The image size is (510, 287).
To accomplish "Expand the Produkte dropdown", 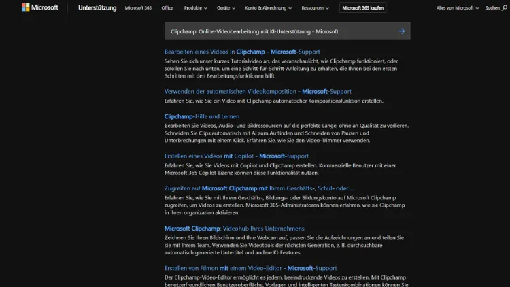I will (195, 7).
